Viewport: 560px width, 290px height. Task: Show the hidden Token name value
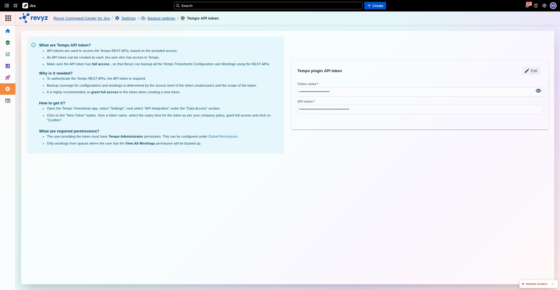tap(538, 91)
